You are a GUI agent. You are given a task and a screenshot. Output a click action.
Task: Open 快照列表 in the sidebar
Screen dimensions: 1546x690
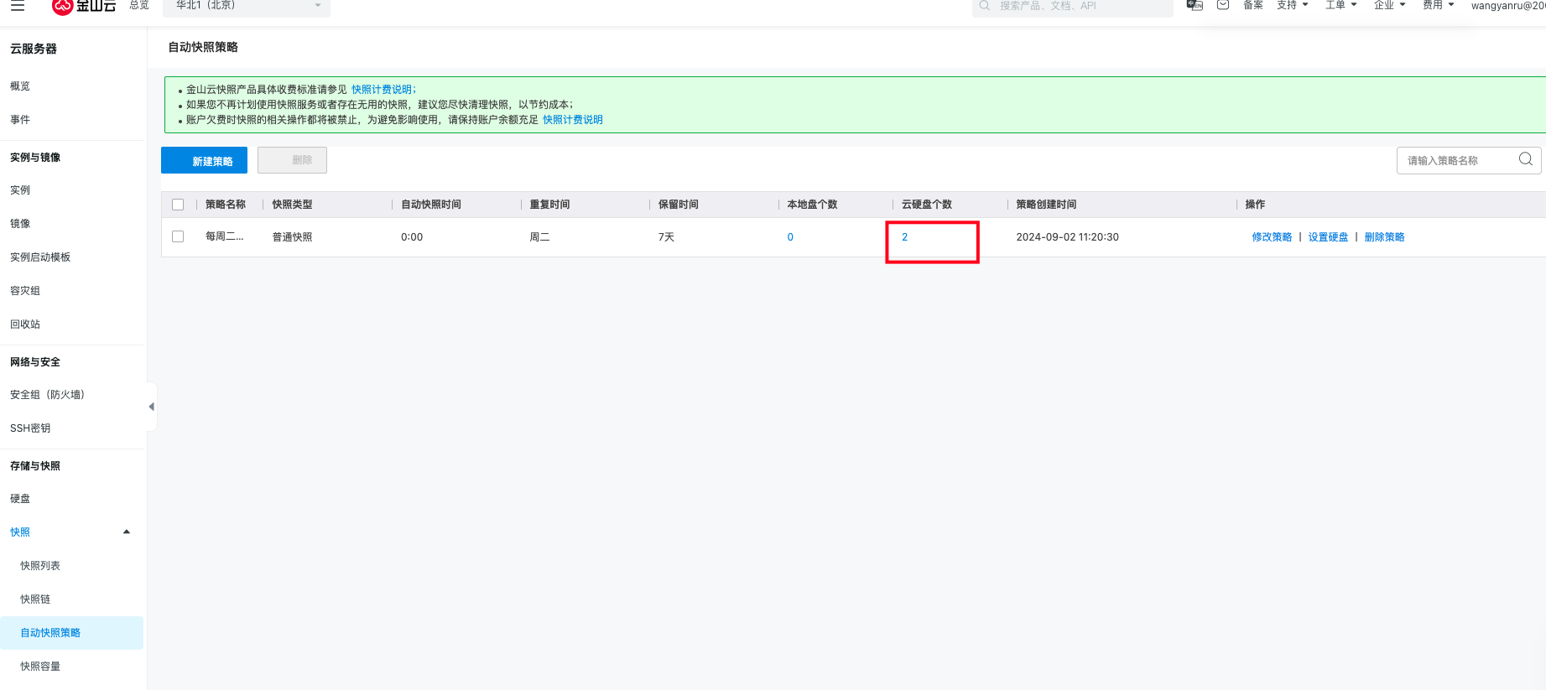click(x=40, y=566)
